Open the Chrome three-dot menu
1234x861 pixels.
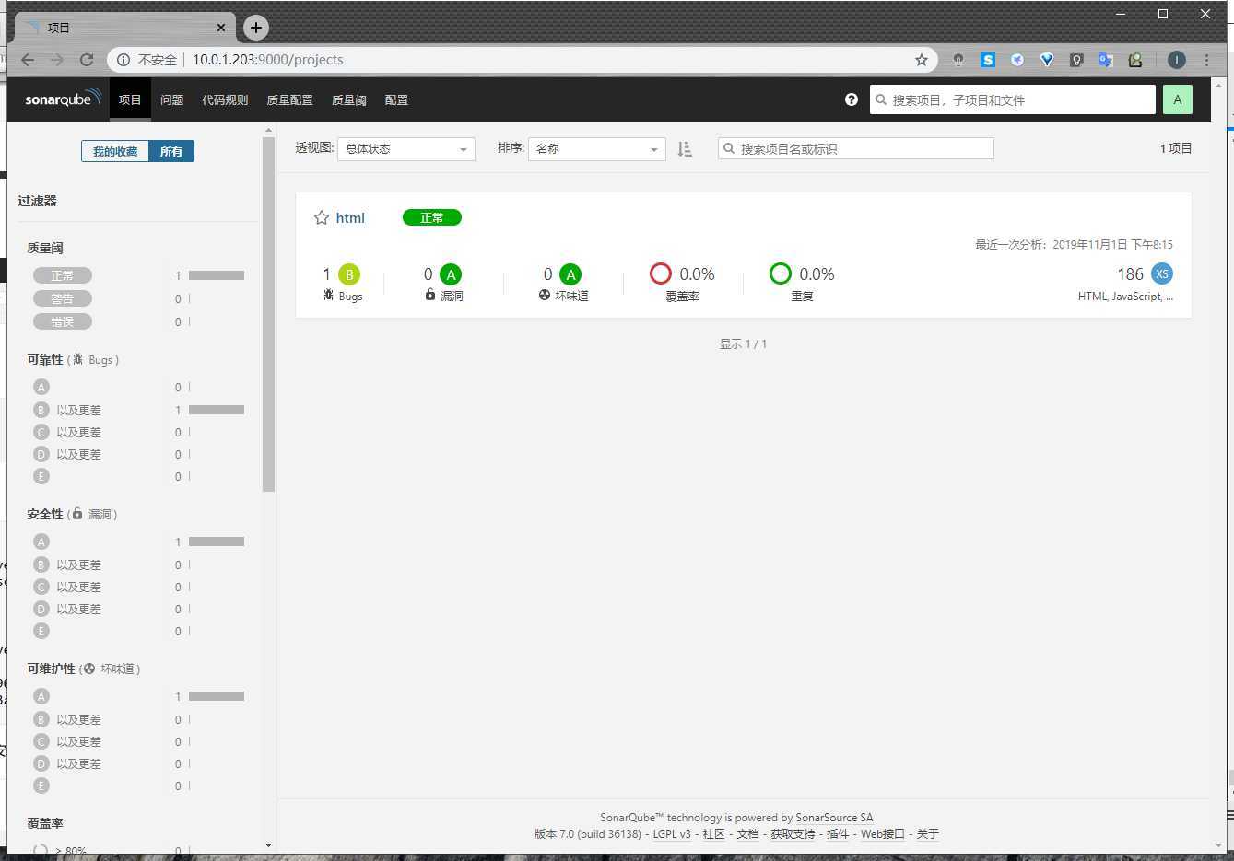pos(1206,60)
